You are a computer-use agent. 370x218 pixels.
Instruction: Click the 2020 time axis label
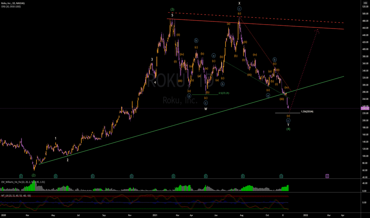(3, 215)
